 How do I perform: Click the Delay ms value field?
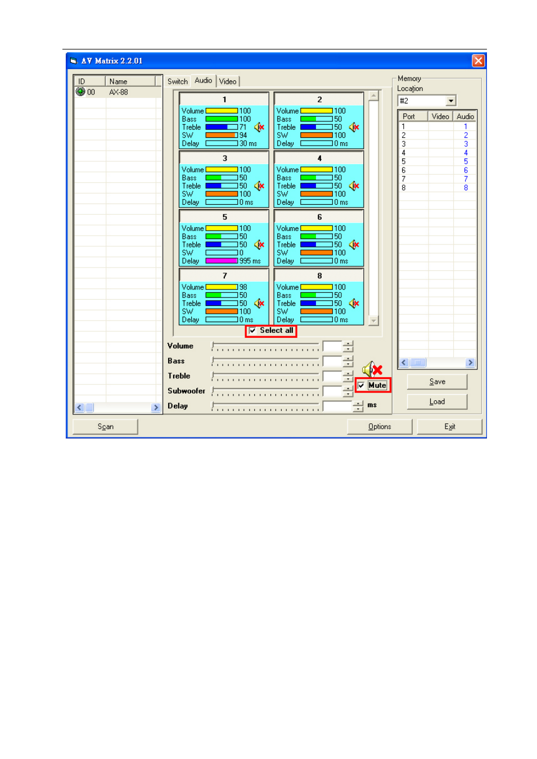pyautogui.click(x=337, y=406)
